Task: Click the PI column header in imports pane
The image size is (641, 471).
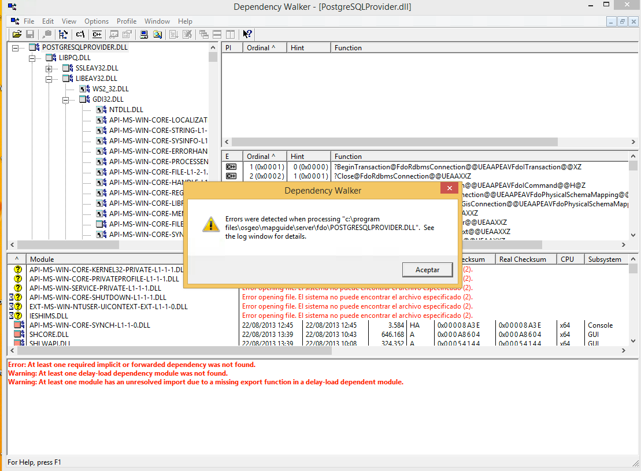Action: (x=232, y=48)
